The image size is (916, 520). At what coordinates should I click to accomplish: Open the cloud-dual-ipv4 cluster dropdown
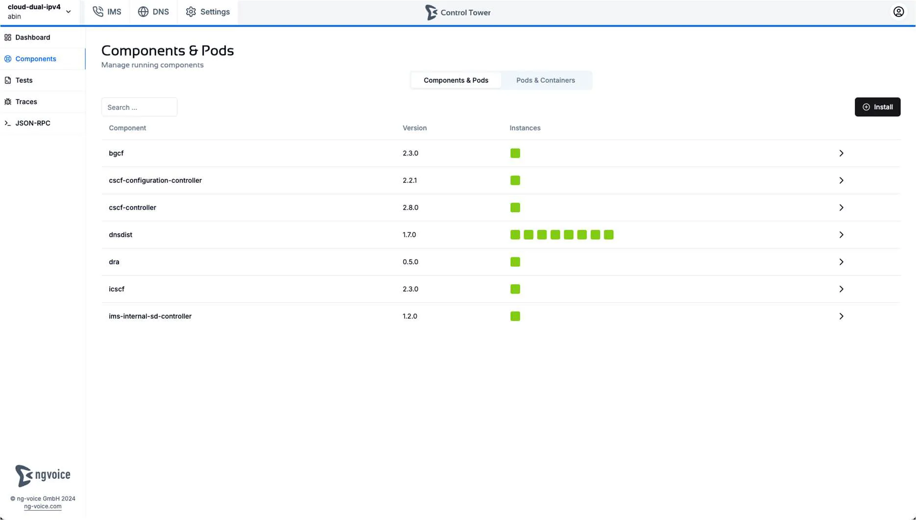pyautogui.click(x=40, y=12)
